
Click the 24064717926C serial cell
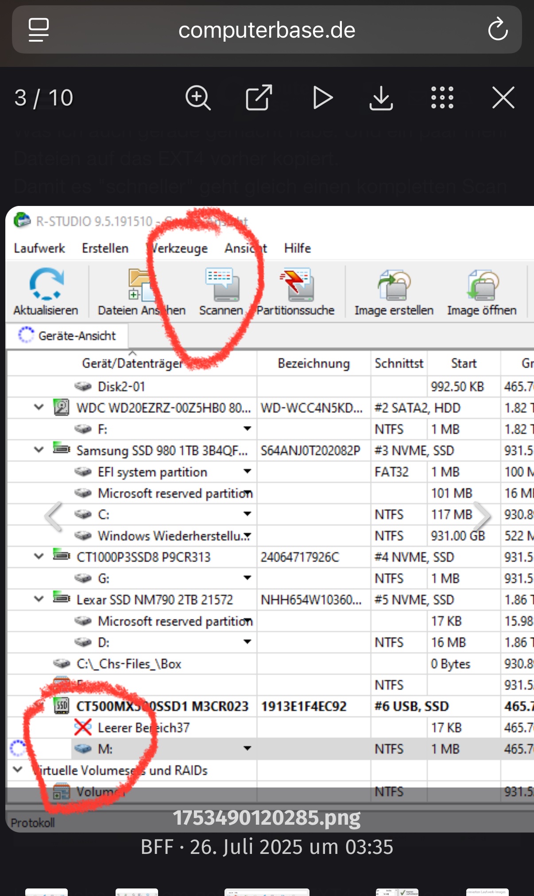(x=300, y=557)
